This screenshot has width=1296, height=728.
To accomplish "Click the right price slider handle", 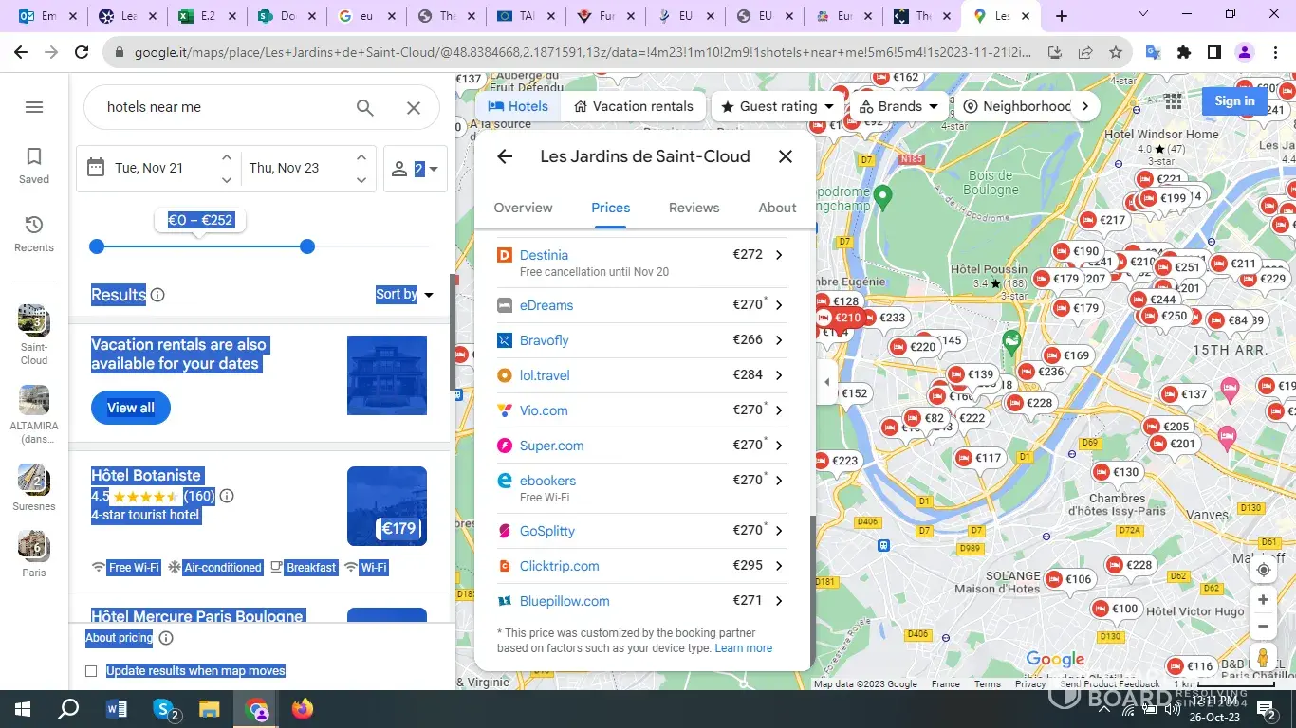I will [307, 246].
